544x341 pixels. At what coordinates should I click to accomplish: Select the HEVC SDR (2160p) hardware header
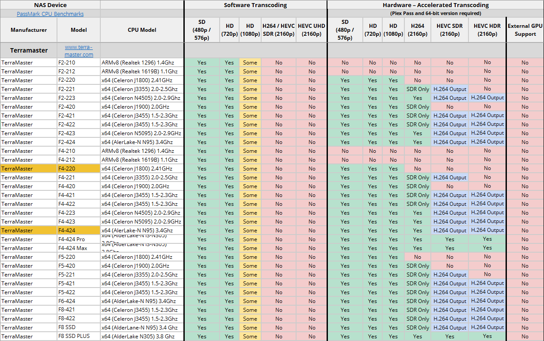[449, 30]
